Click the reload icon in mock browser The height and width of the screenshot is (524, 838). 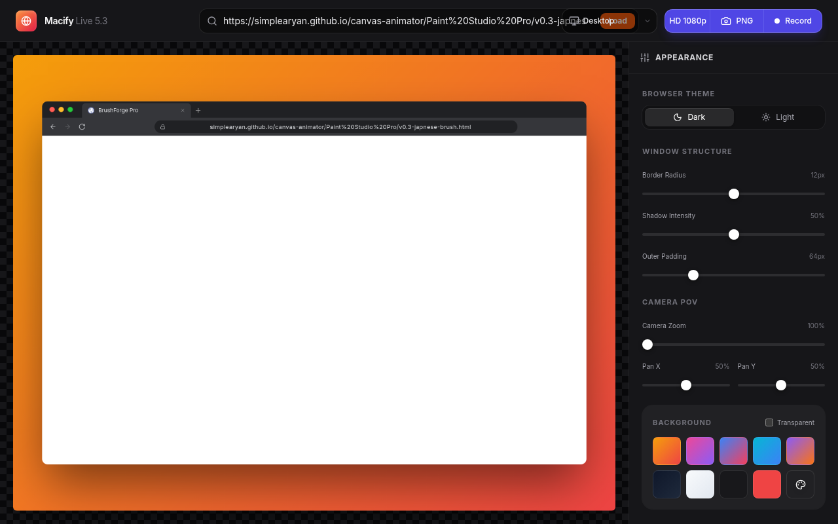82,126
